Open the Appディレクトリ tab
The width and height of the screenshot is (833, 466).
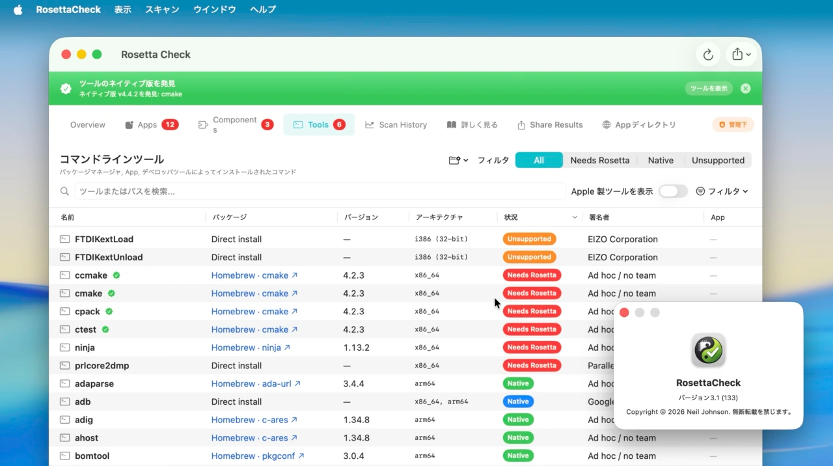click(639, 125)
